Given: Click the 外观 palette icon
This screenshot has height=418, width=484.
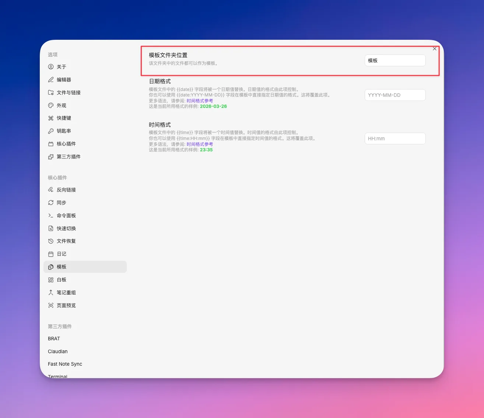Looking at the screenshot, I should click(51, 105).
